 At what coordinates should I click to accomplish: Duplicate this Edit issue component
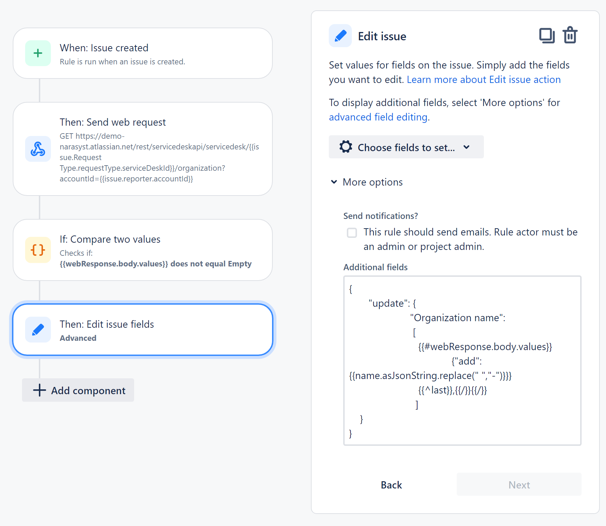[x=547, y=35]
